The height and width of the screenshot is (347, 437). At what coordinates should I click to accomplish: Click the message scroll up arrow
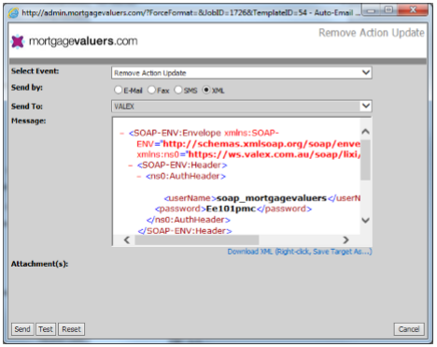[366, 132]
